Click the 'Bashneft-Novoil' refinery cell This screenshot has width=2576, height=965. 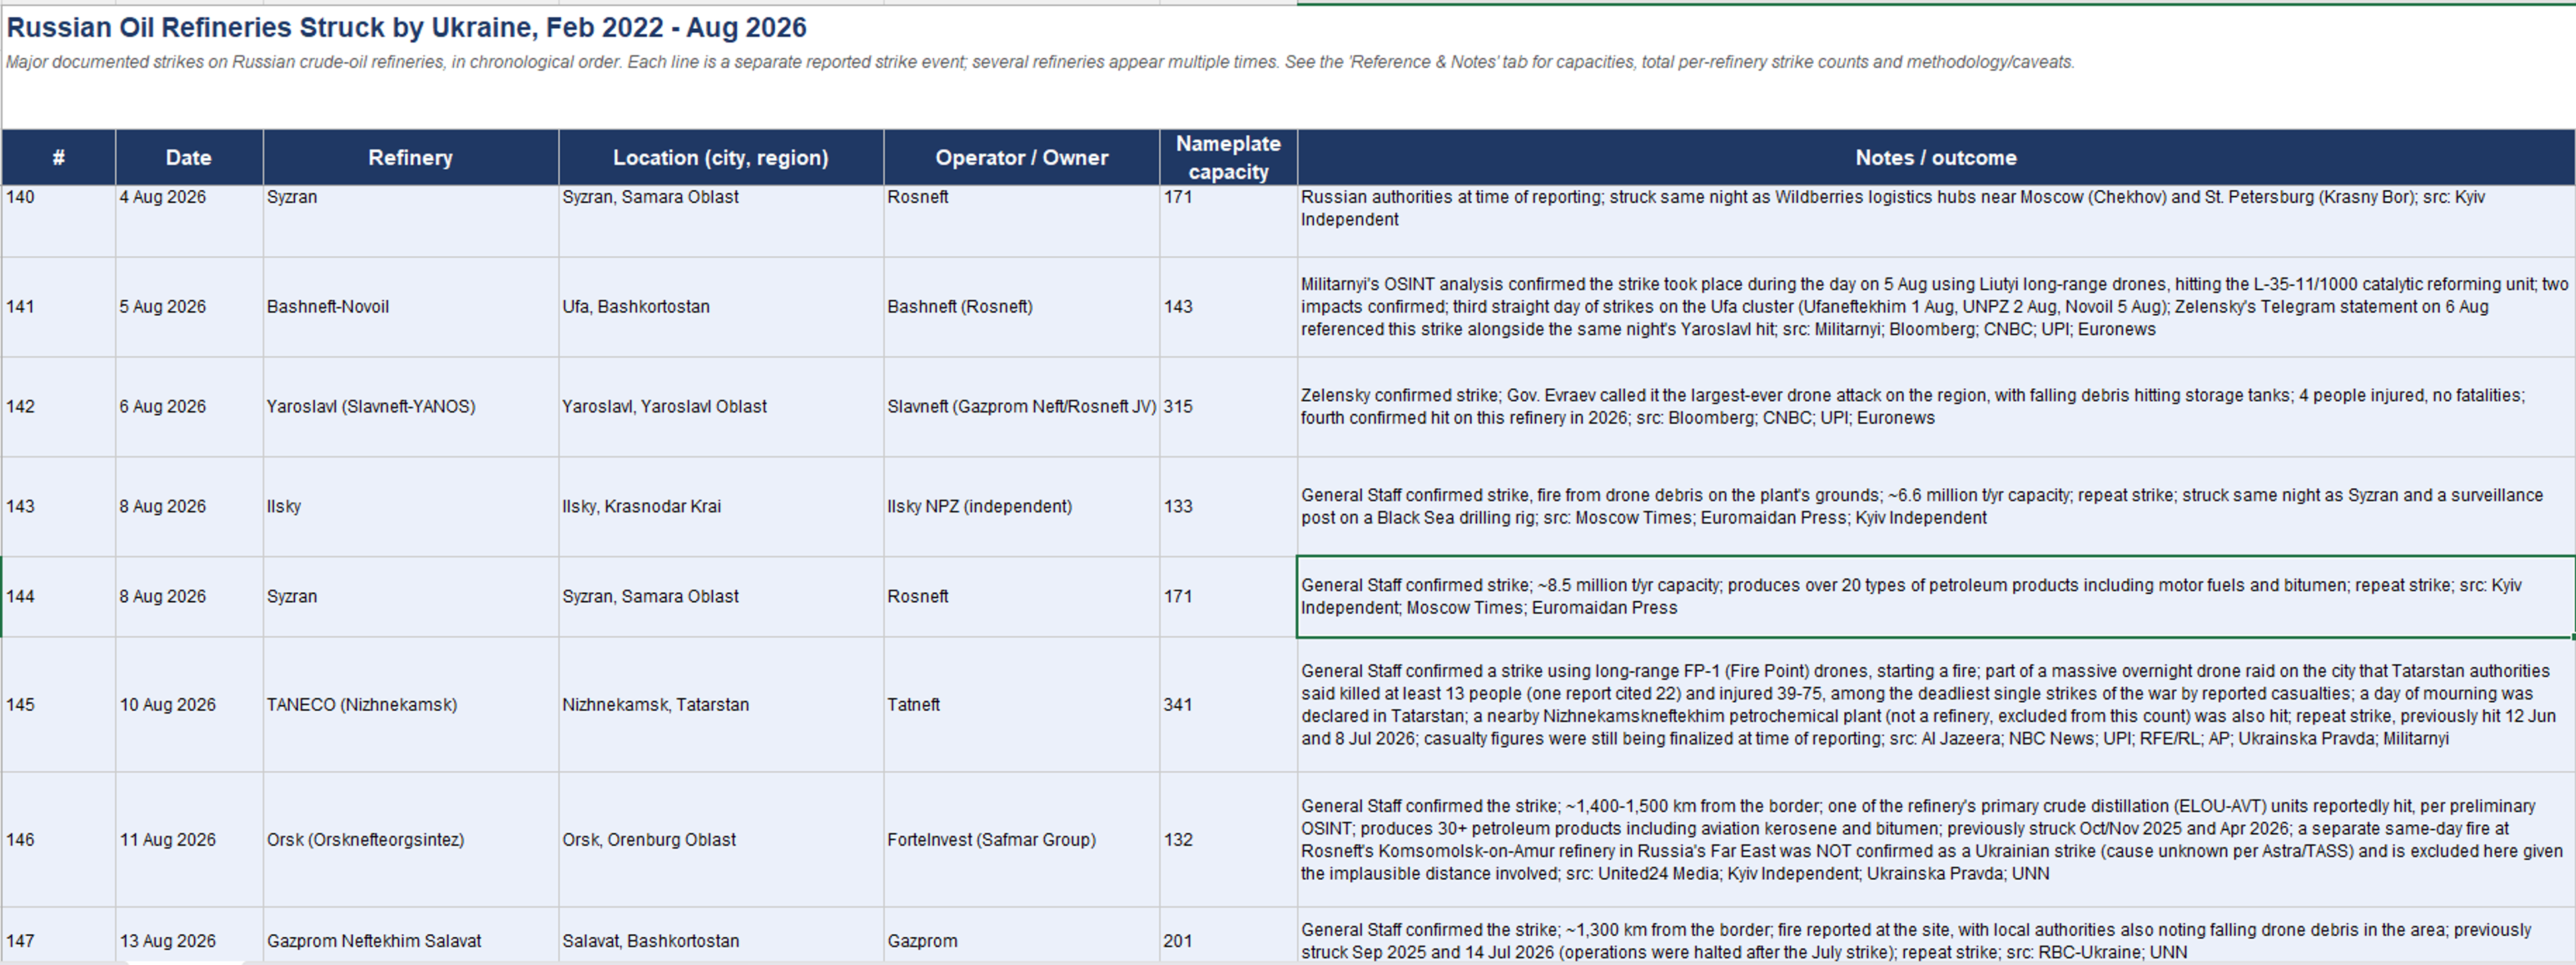pos(410,307)
